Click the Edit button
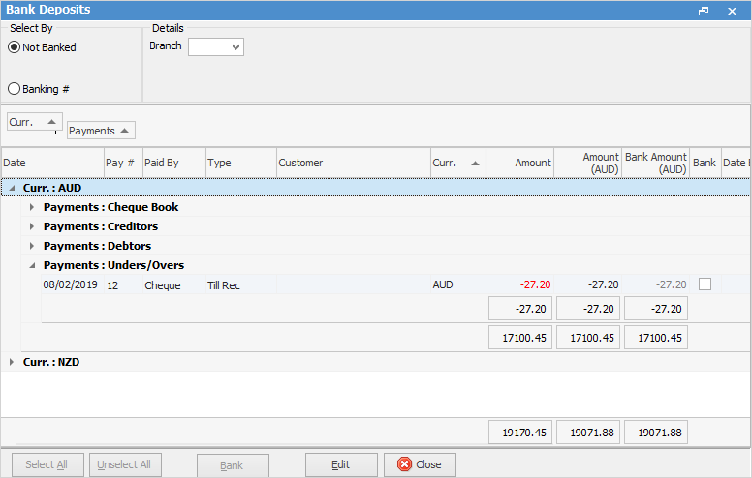Viewport: 752px width, 478px height. click(340, 464)
